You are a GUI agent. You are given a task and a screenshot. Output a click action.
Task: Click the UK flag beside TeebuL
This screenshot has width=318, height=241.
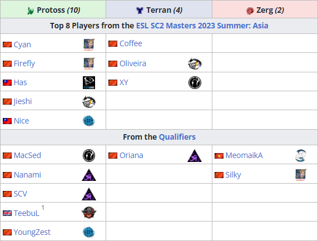click(x=7, y=213)
